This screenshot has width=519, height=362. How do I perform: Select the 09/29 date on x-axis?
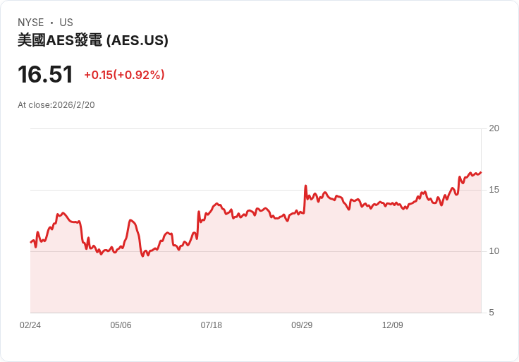point(302,325)
